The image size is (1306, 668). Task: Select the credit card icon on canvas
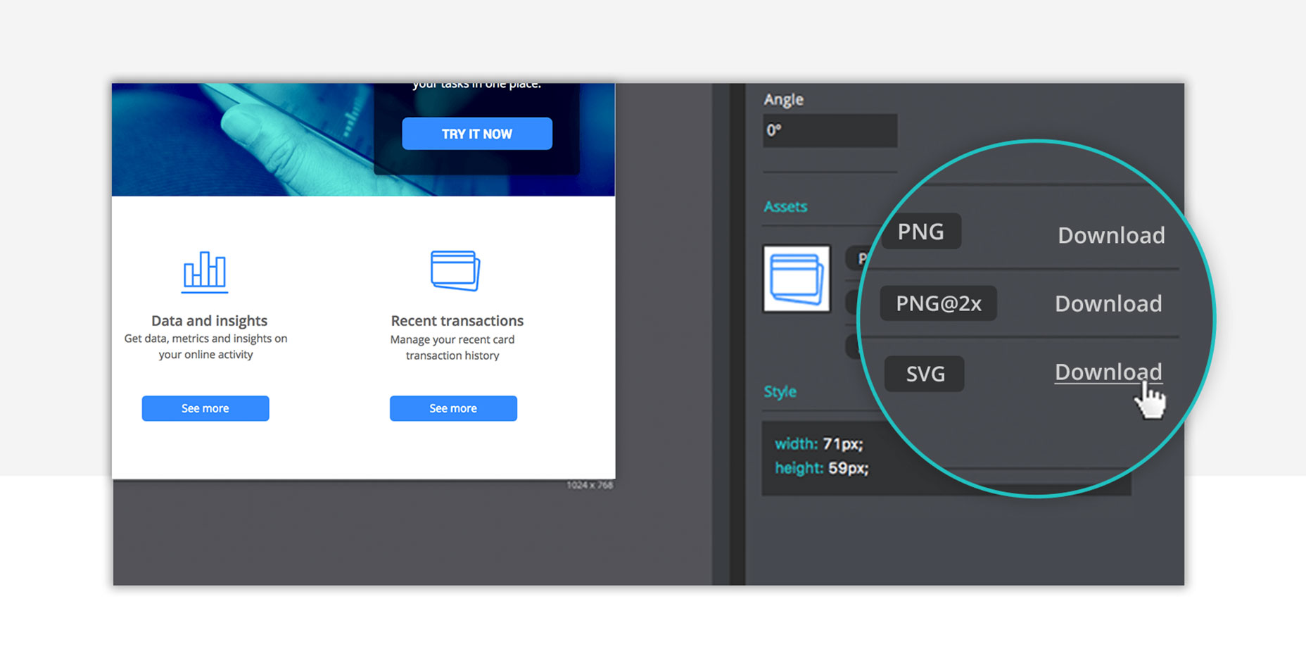coord(455,271)
